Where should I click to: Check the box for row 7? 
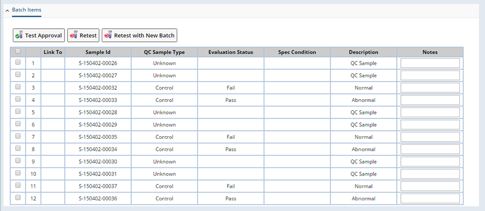pyautogui.click(x=18, y=136)
